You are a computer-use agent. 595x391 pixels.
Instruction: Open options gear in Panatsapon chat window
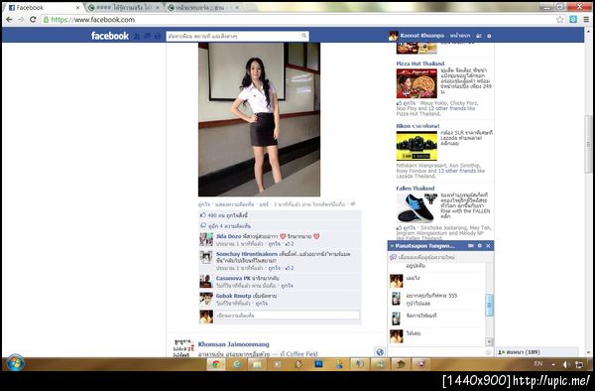(480, 246)
